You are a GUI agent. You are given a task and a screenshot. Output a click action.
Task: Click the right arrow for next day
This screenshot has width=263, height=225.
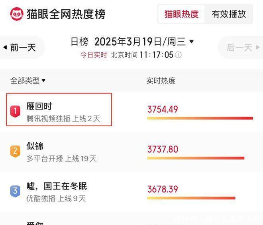pyautogui.click(x=258, y=48)
